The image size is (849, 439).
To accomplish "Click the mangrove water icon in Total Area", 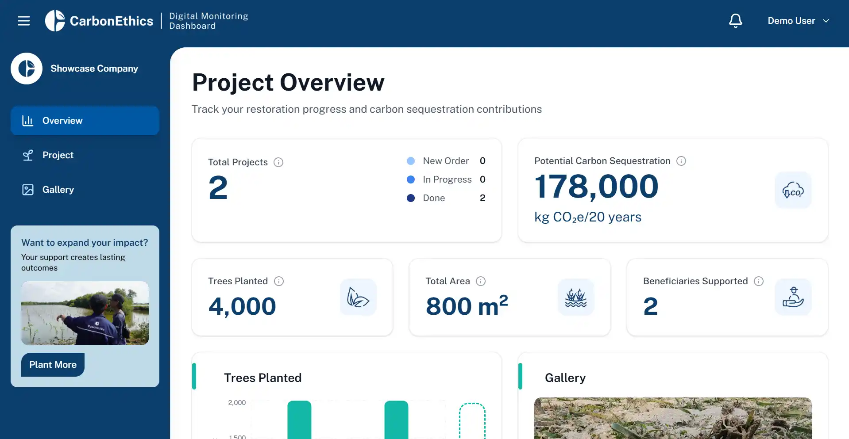I will click(576, 297).
